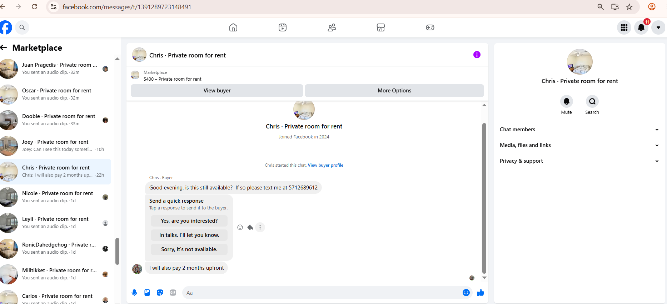Go to the Home feed tab
The width and height of the screenshot is (667, 304).
tap(233, 27)
